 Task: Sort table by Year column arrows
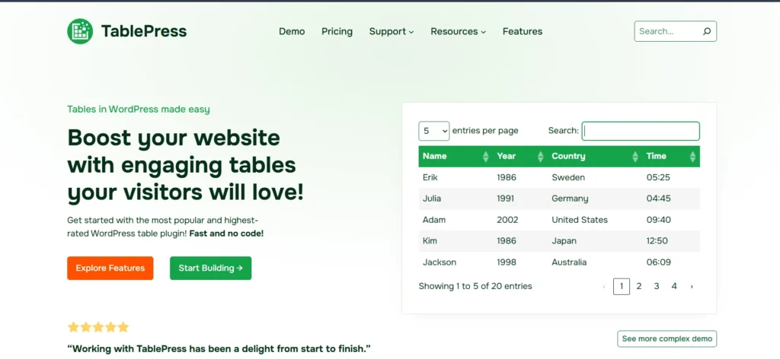pos(541,157)
